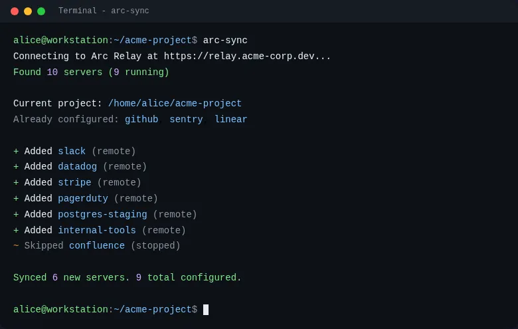Click the last prompt 'alice@workstation:~/acme-project$'
518x329 pixels.
(x=105, y=310)
